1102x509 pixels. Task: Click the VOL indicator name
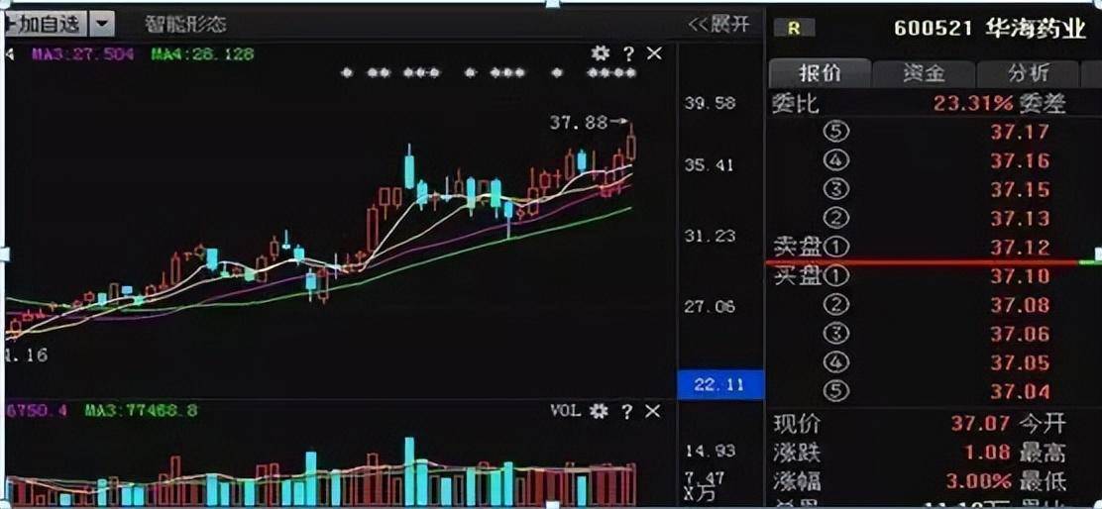(x=565, y=411)
